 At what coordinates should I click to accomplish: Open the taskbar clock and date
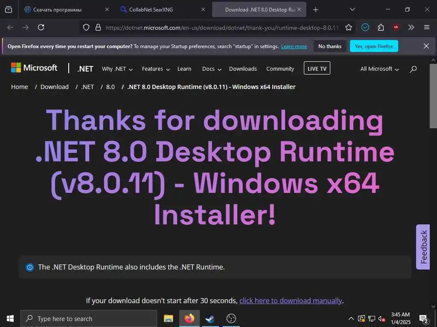(x=400, y=318)
